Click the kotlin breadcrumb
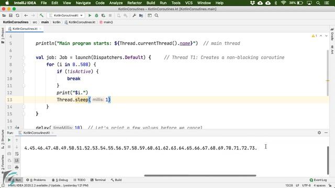 [57, 22]
